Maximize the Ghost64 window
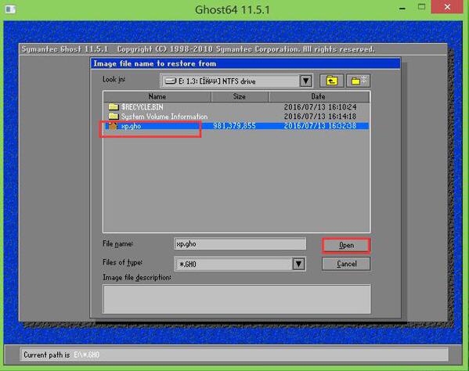This screenshot has height=371, width=469. [x=421, y=7]
